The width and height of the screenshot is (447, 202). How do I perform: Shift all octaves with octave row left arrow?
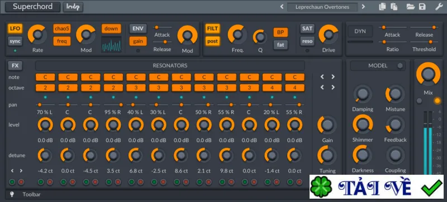(x=322, y=87)
